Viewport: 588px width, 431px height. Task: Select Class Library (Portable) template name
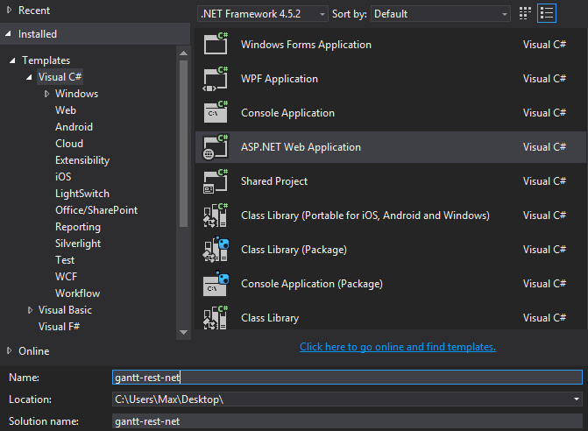click(365, 215)
